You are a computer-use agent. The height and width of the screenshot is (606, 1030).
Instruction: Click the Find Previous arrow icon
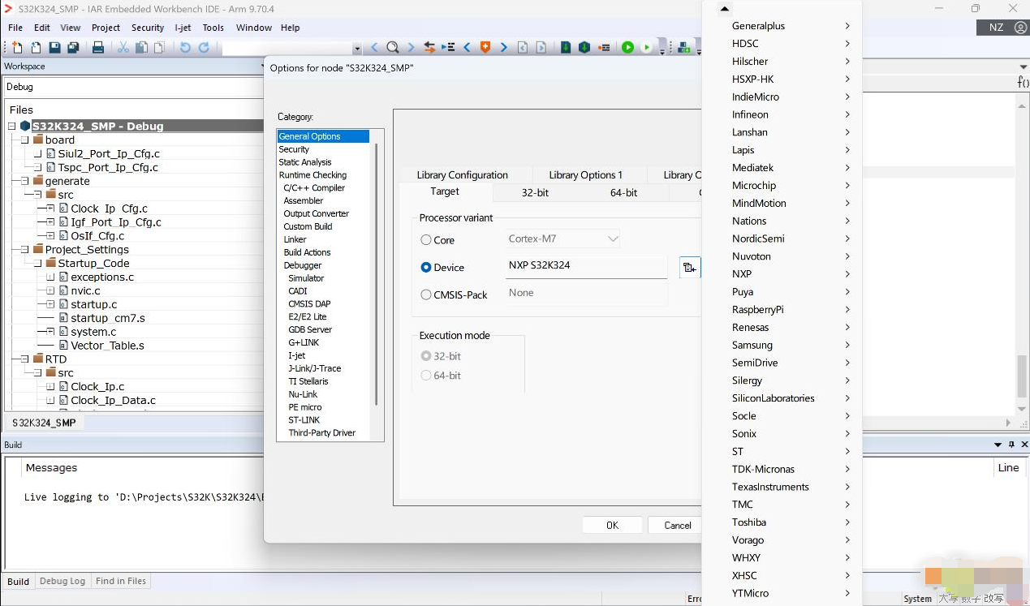(x=374, y=48)
